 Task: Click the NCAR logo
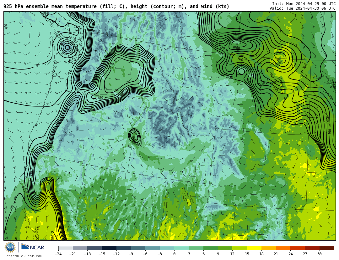coord(33,247)
